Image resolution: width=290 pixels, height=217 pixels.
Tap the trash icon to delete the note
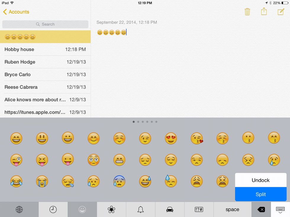click(x=247, y=12)
